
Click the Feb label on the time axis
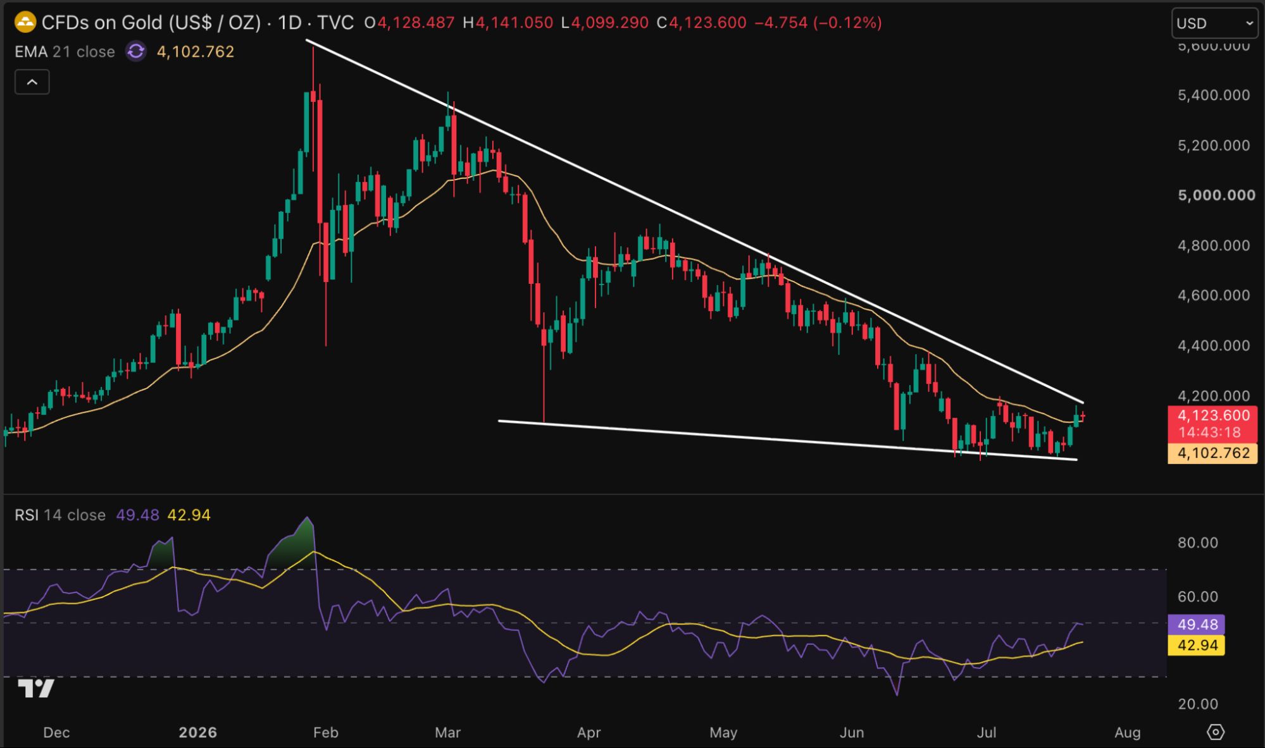pyautogui.click(x=326, y=733)
